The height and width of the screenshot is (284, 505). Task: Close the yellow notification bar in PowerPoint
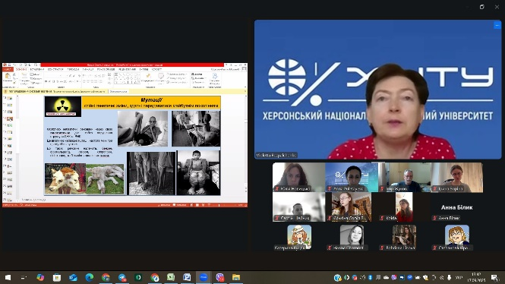click(245, 92)
